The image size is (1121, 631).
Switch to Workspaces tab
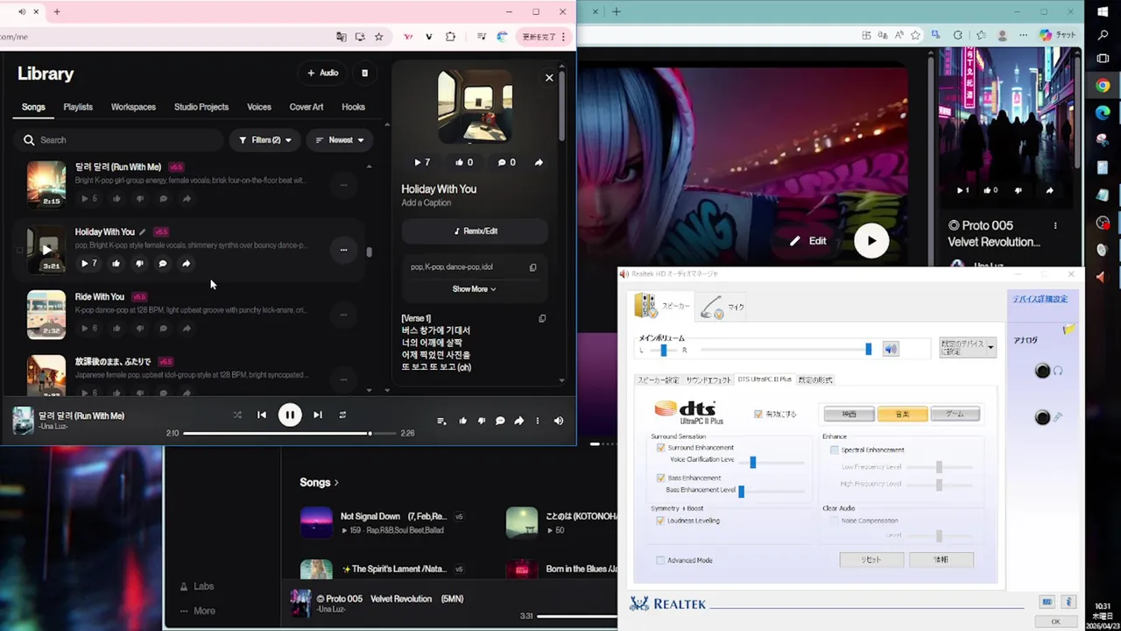click(133, 107)
